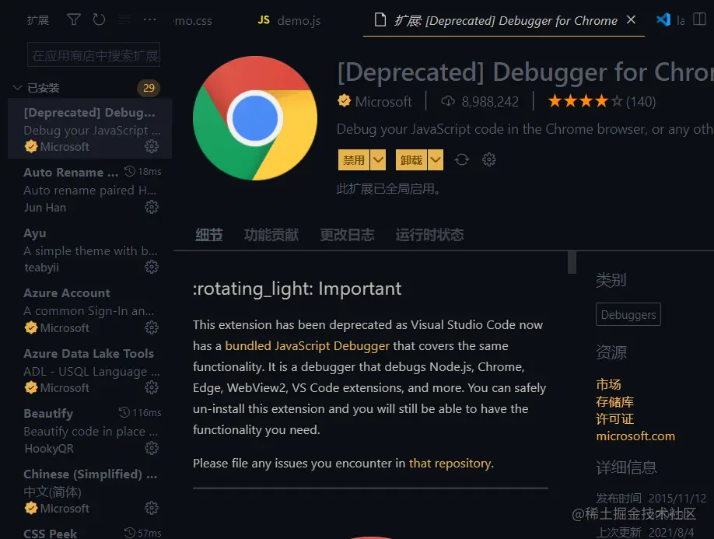Click the Chrome extension logo
Screen dimensions: 714x539
255,118
